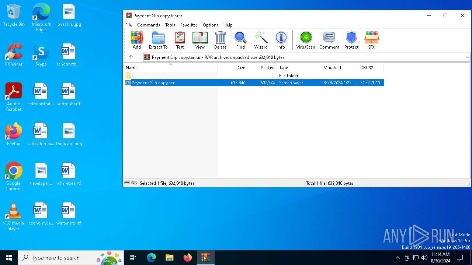Show hidden system tray icons
Viewport: 472px width, 265px height.
pos(398,258)
